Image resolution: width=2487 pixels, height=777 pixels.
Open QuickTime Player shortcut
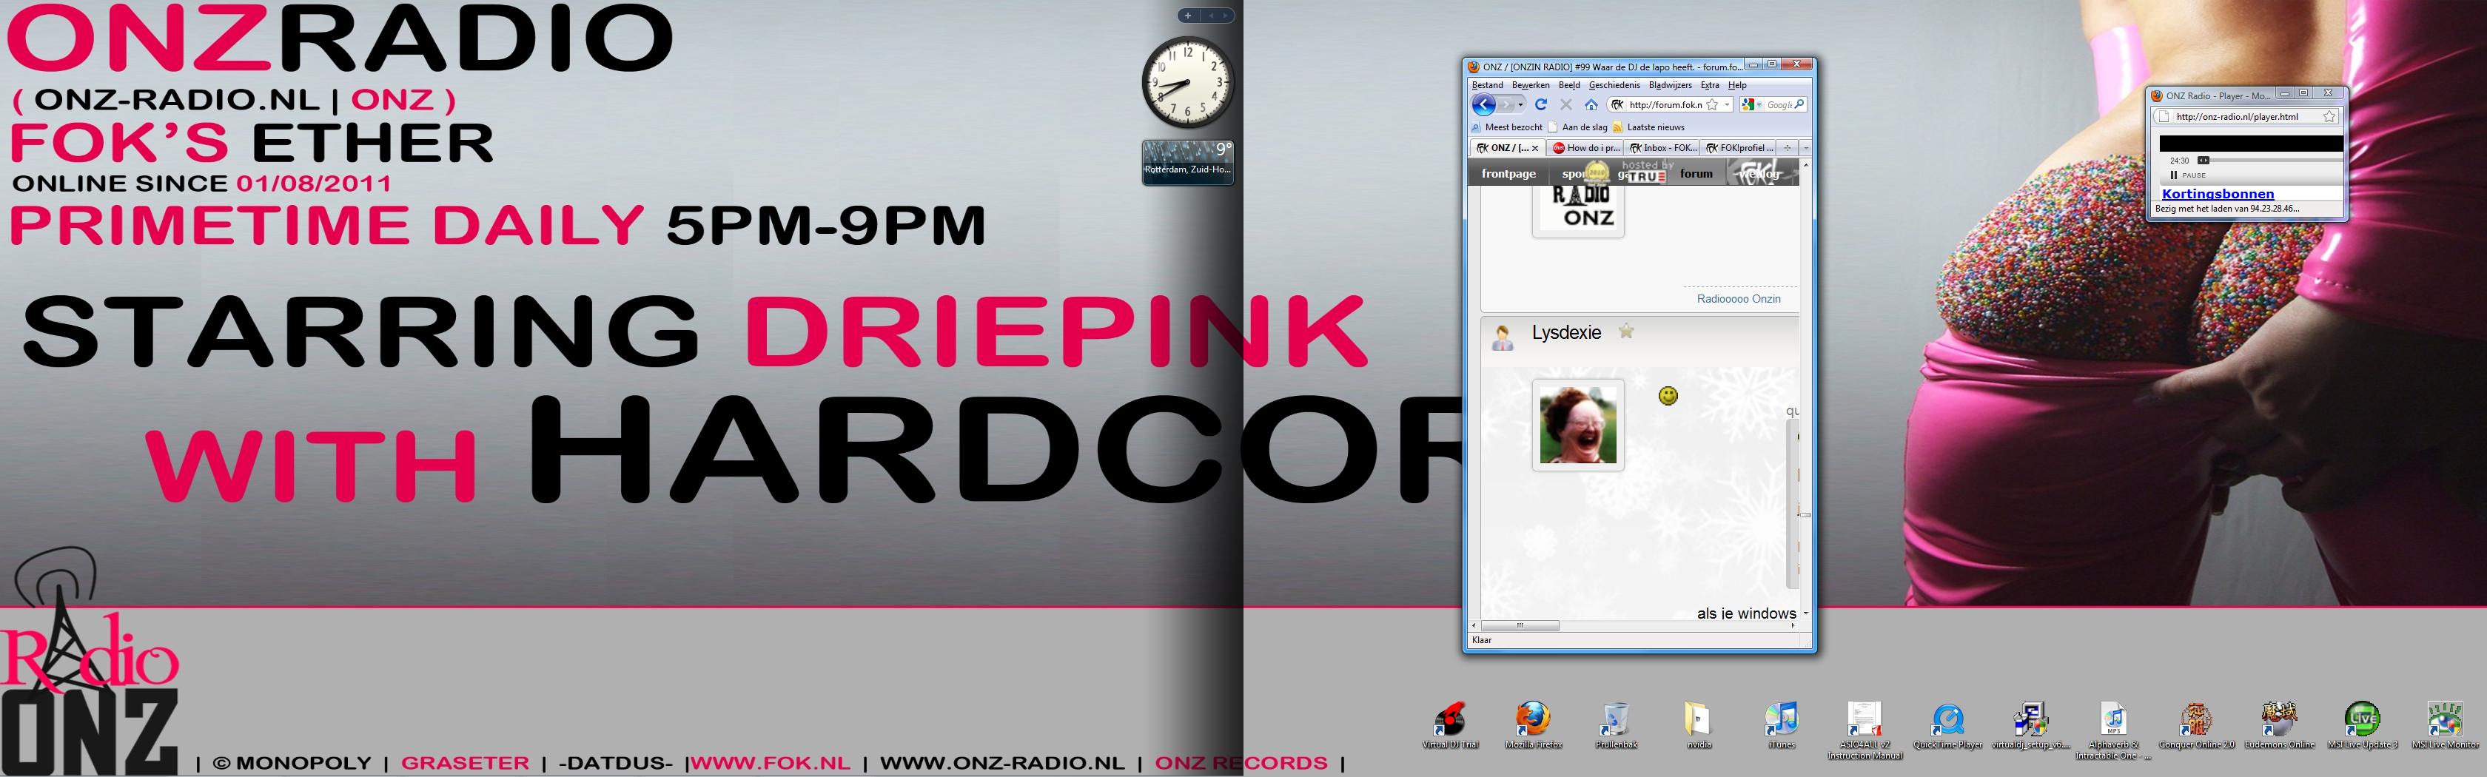(x=1947, y=726)
